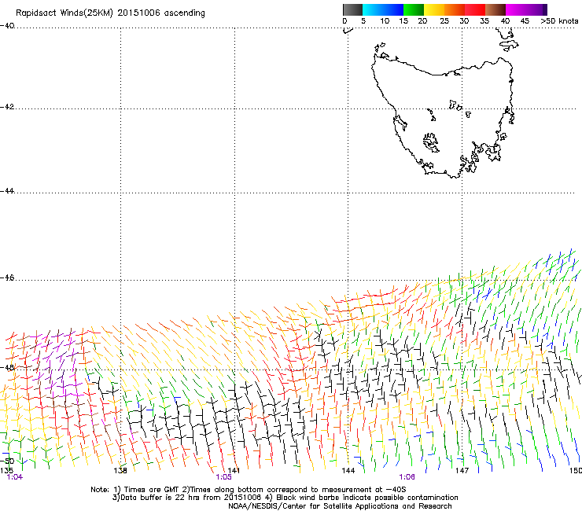Click the longitude label '141'
Viewport: 582px width, 511px height.
[x=234, y=471]
